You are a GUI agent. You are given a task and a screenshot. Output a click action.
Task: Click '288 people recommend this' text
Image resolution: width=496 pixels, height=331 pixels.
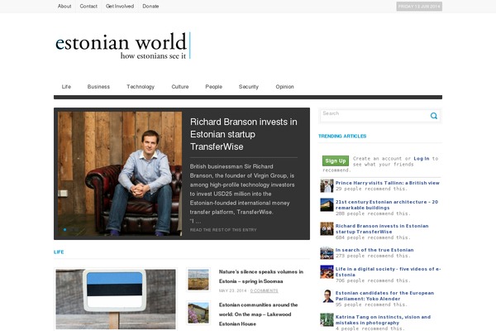click(x=373, y=213)
